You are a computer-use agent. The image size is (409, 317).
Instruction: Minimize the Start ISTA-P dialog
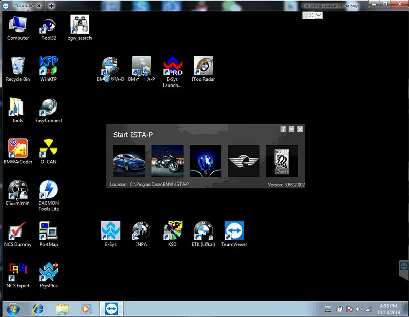[291, 129]
